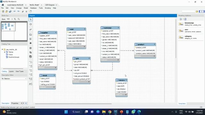The image size is (205, 115).
Task: Open the Templates tab at bottom right
Action: click(182, 103)
